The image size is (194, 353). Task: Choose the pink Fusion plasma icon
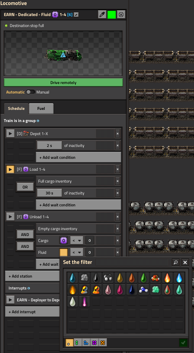(x=84, y=301)
